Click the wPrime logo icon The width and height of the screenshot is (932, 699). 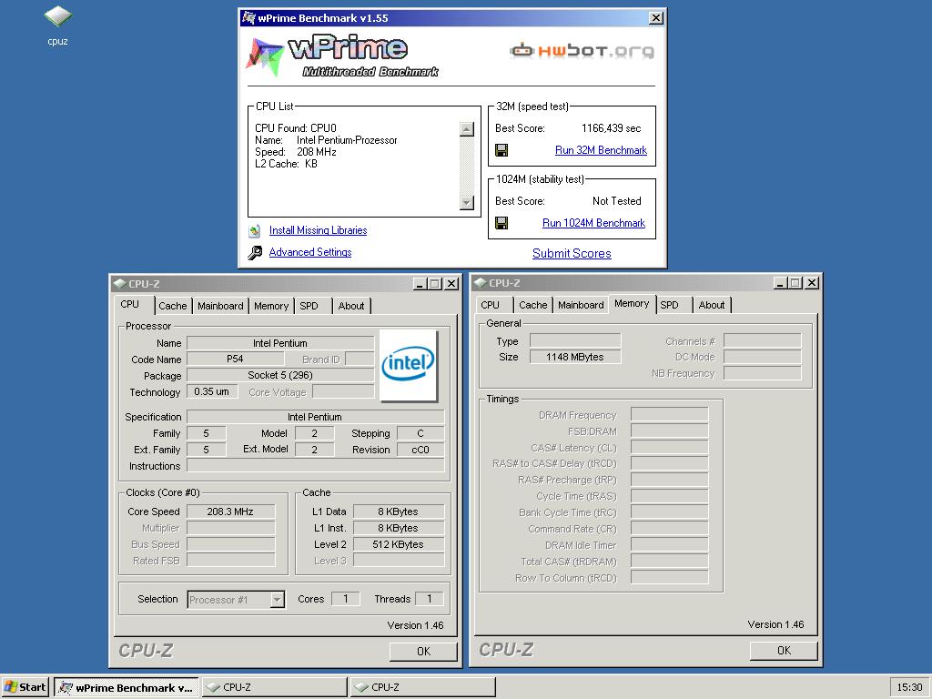[x=265, y=56]
